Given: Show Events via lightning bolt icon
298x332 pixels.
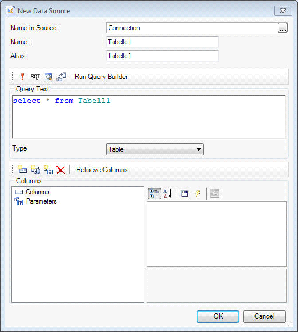Looking at the screenshot, I should (x=197, y=193).
